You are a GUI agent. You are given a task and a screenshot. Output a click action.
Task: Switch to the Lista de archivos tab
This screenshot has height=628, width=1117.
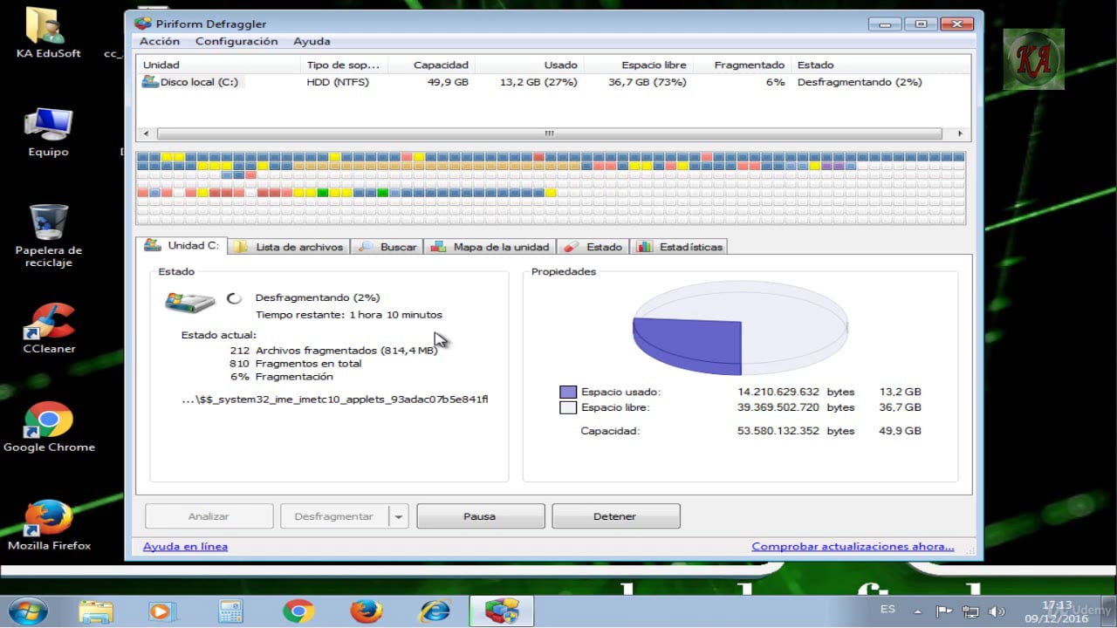[x=289, y=247]
